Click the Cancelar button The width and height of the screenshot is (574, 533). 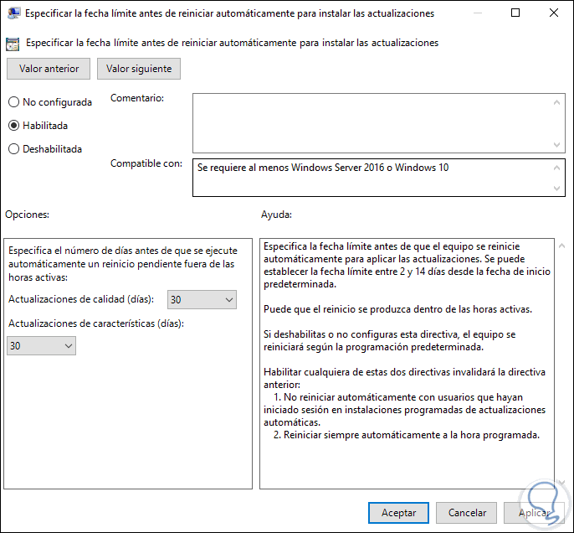click(x=467, y=513)
